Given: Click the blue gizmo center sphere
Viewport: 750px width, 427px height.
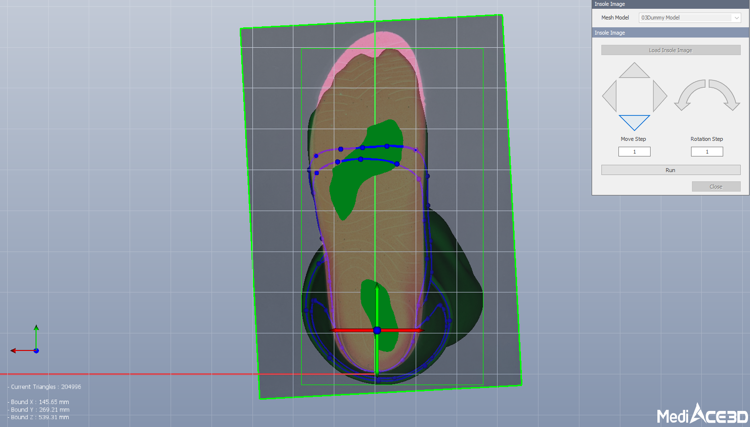Looking at the screenshot, I should [377, 330].
